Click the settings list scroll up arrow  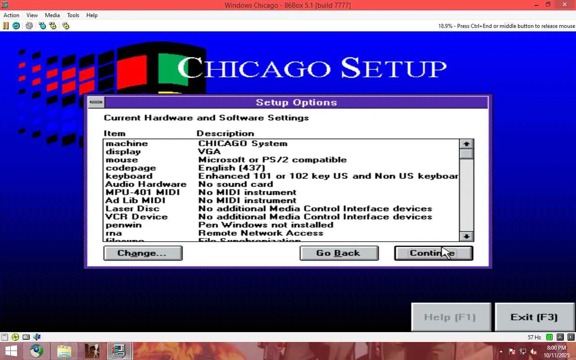[x=466, y=144]
